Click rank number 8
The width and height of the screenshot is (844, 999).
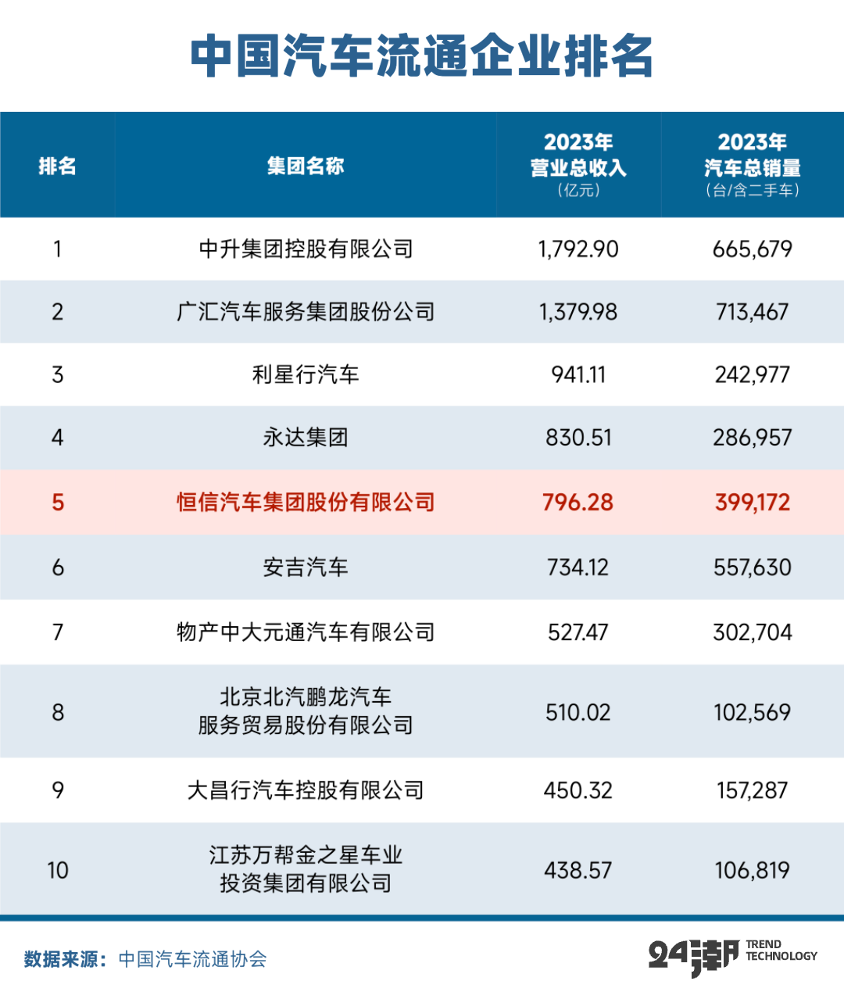pos(58,712)
